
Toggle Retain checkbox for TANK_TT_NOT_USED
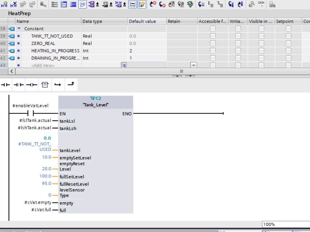point(181,36)
